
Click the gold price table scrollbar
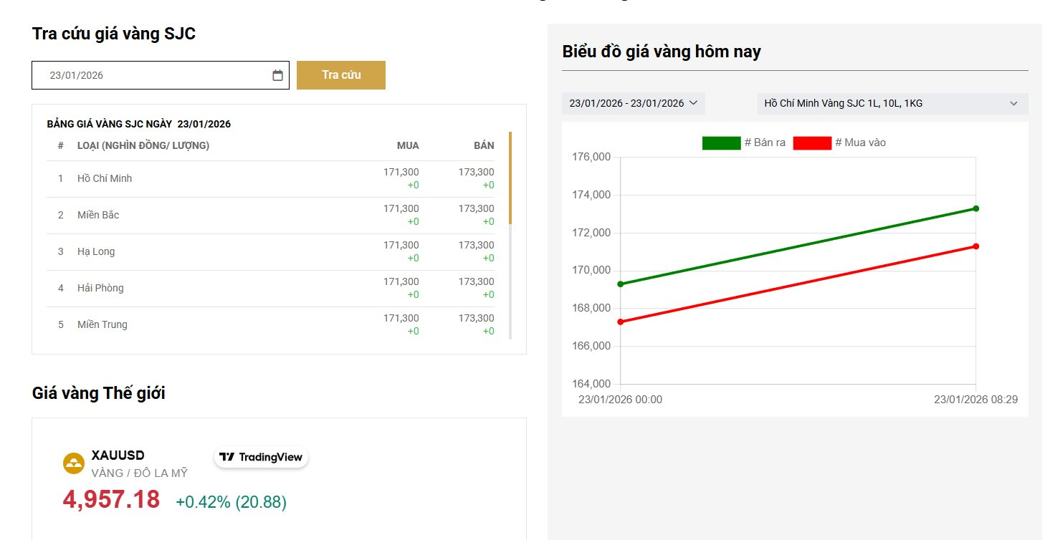click(x=510, y=179)
